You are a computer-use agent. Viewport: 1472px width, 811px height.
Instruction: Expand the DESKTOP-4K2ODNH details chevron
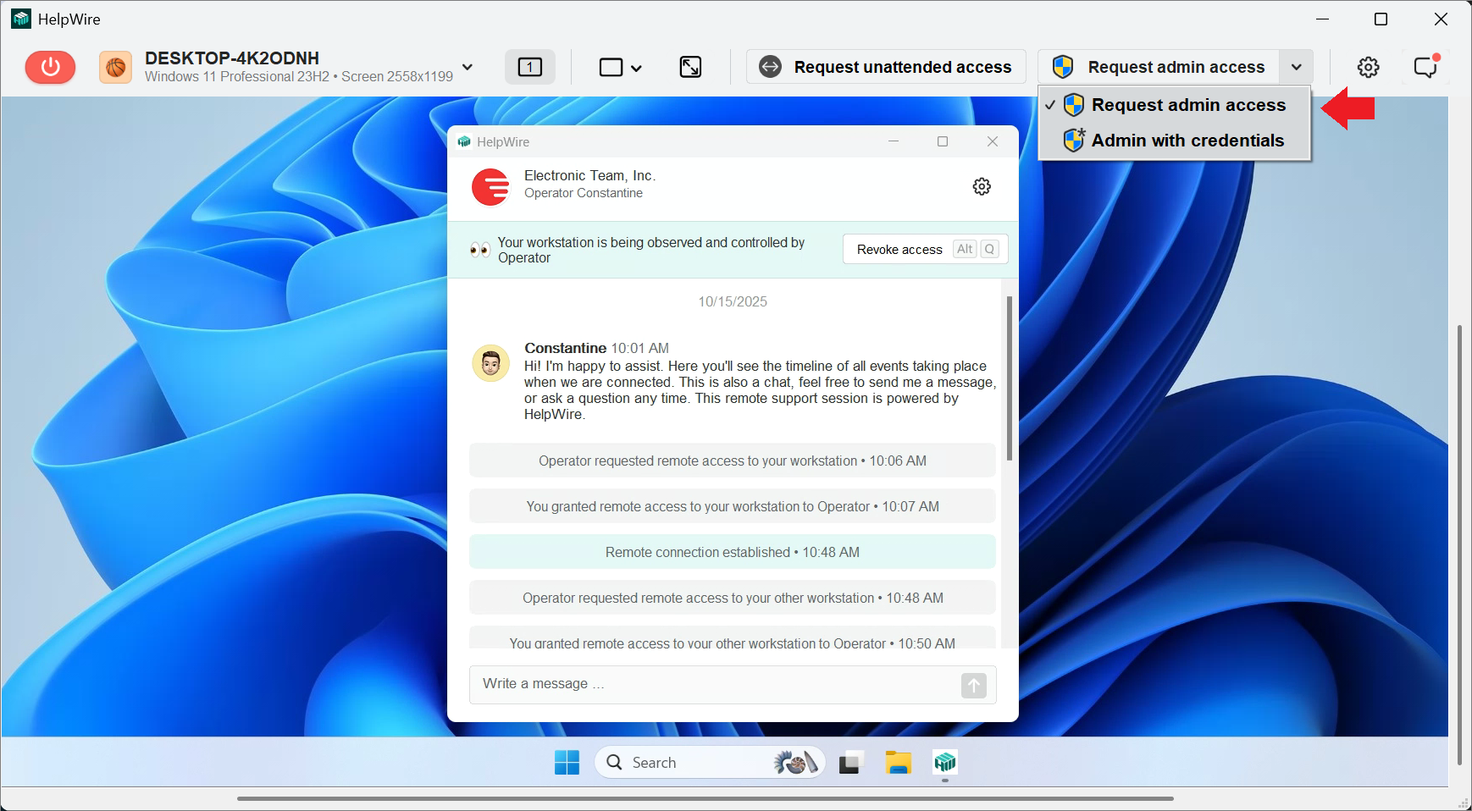click(467, 67)
